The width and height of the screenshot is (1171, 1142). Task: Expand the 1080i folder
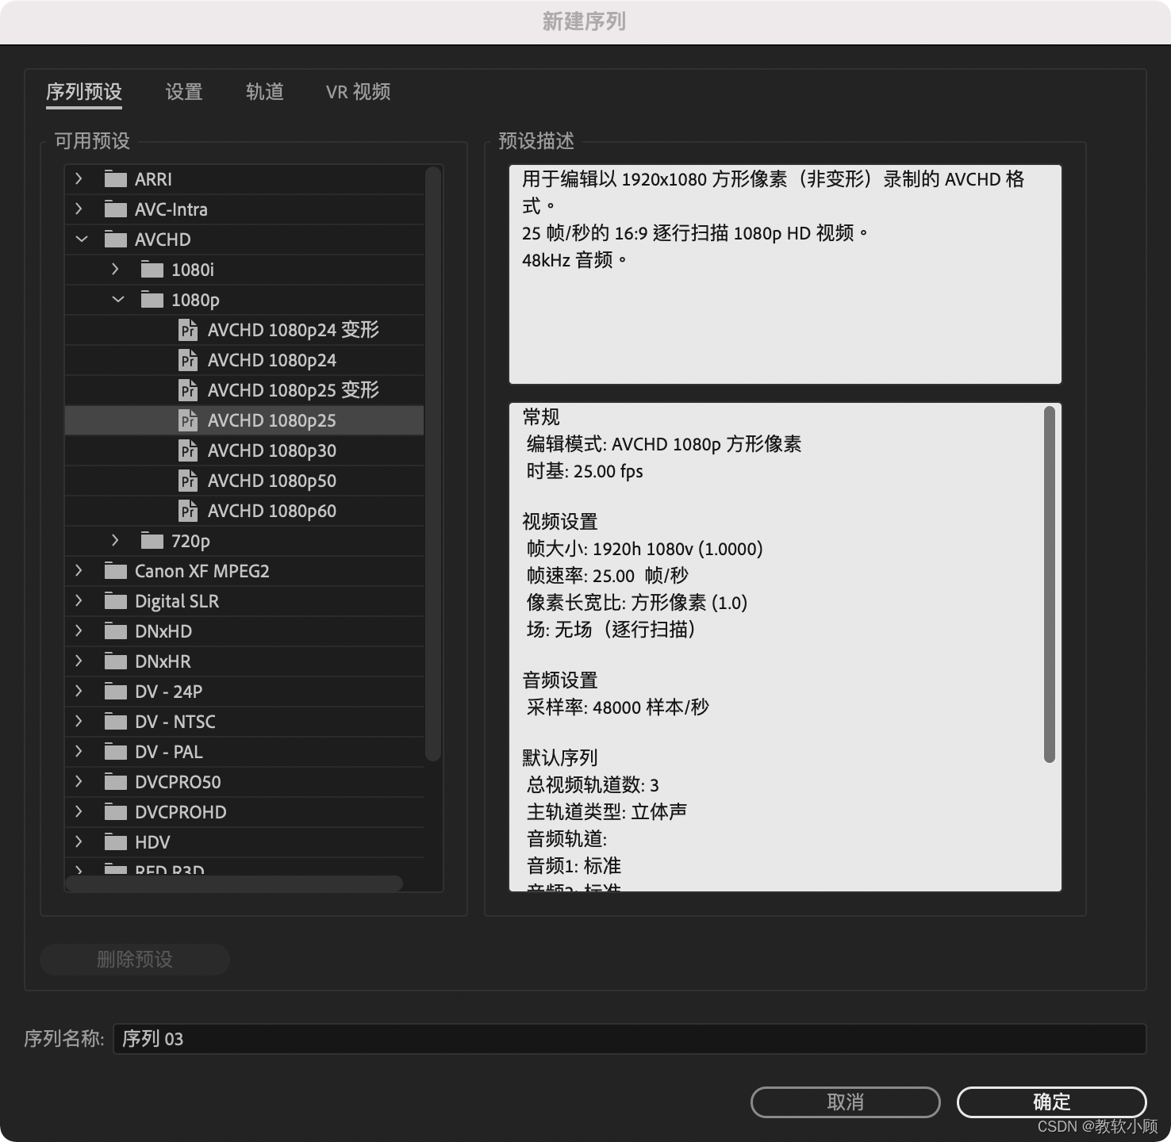click(117, 269)
